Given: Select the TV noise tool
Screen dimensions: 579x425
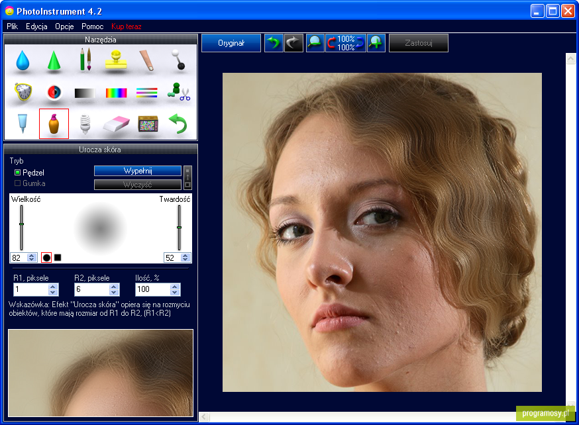Looking at the screenshot, I should pos(148,124).
